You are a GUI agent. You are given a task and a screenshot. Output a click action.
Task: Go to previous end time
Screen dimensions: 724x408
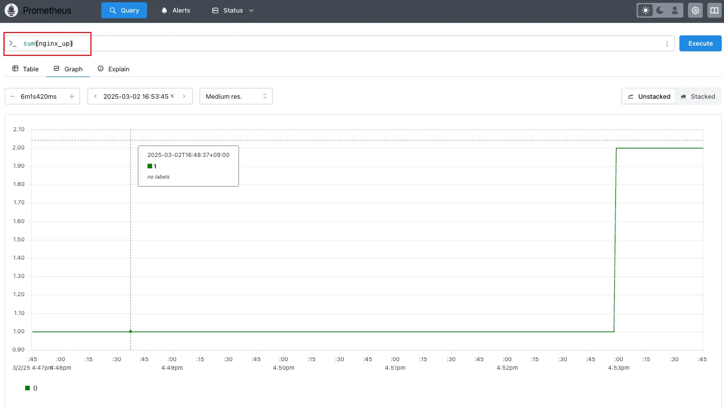coord(95,96)
